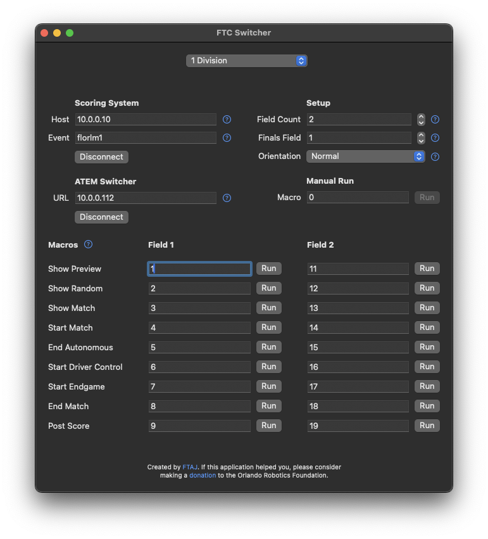488x539 pixels.
Task: Click the Event field showing florlm1
Action: pos(146,138)
